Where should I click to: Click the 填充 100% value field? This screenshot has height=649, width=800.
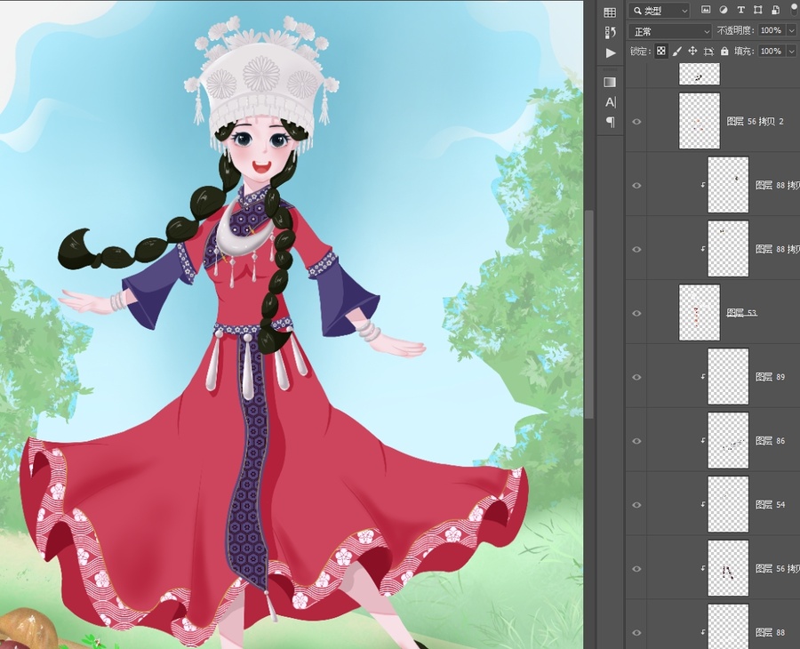[x=772, y=51]
